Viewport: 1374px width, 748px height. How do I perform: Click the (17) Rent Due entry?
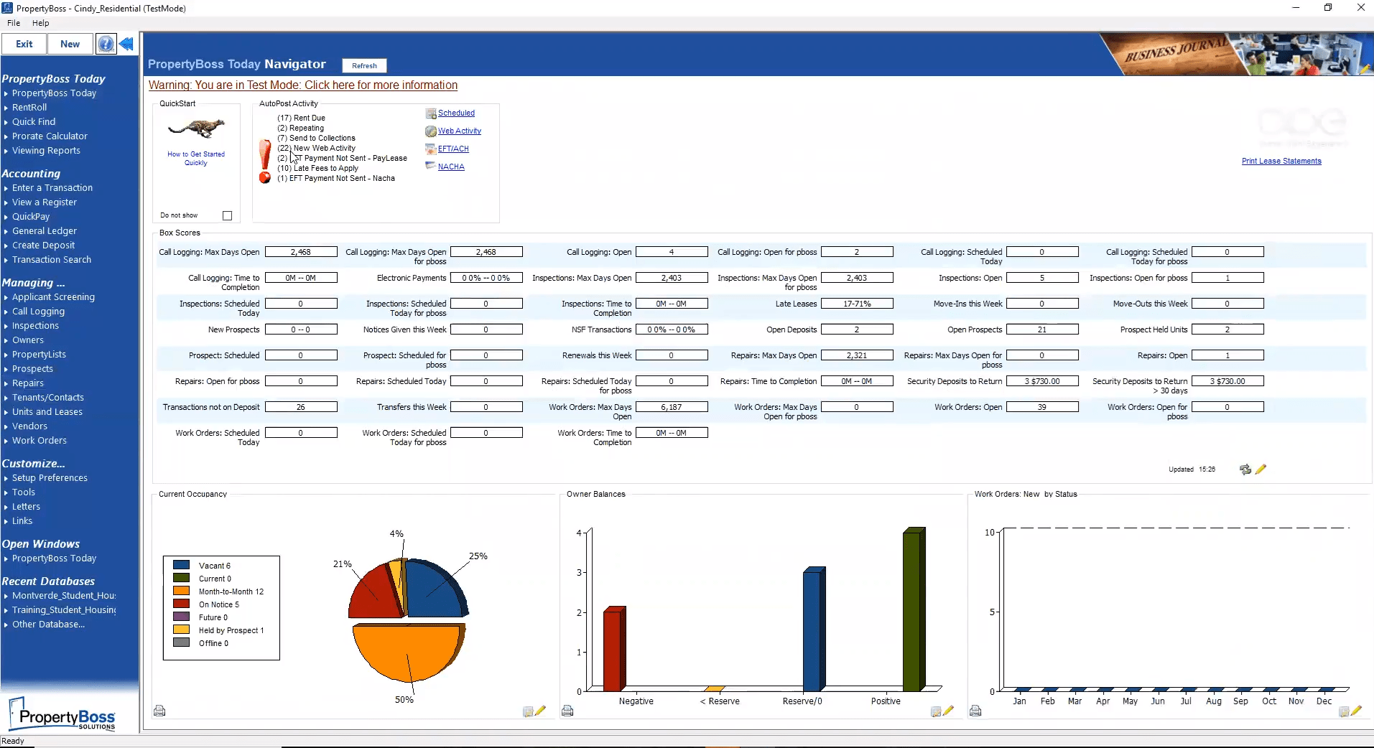click(301, 118)
